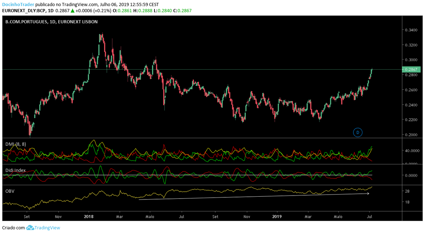Click the 0.3200 price axis value
The height and width of the screenshot is (234, 425).
(411, 45)
